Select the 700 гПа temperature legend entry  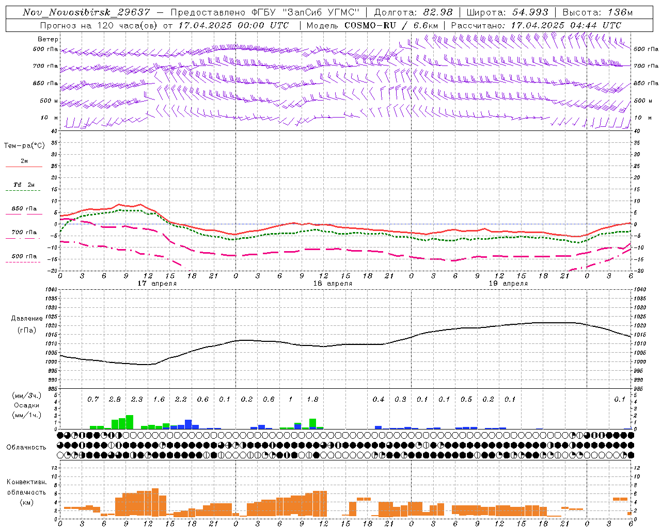[x=24, y=233]
